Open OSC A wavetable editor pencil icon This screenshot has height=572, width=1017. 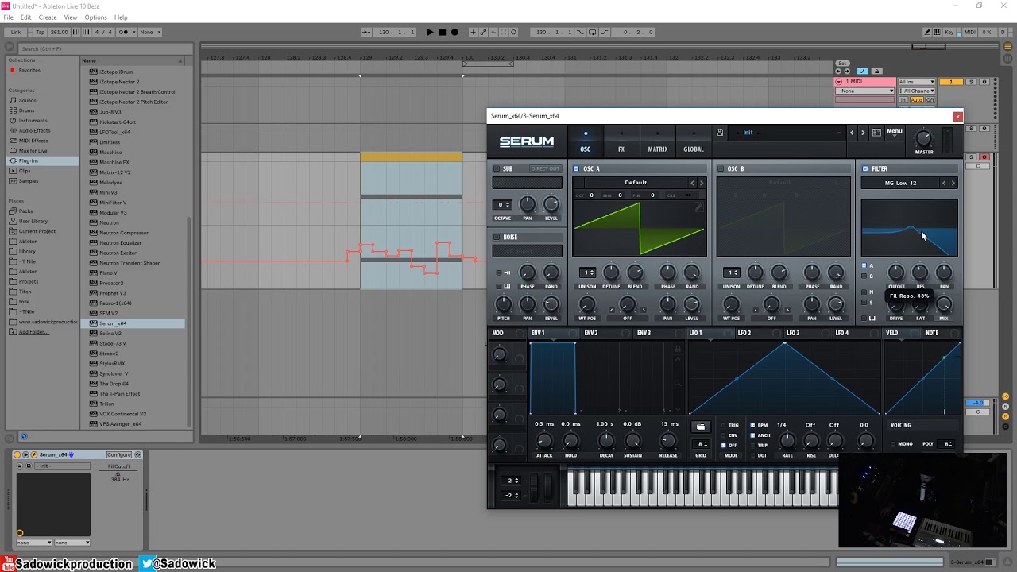click(698, 207)
